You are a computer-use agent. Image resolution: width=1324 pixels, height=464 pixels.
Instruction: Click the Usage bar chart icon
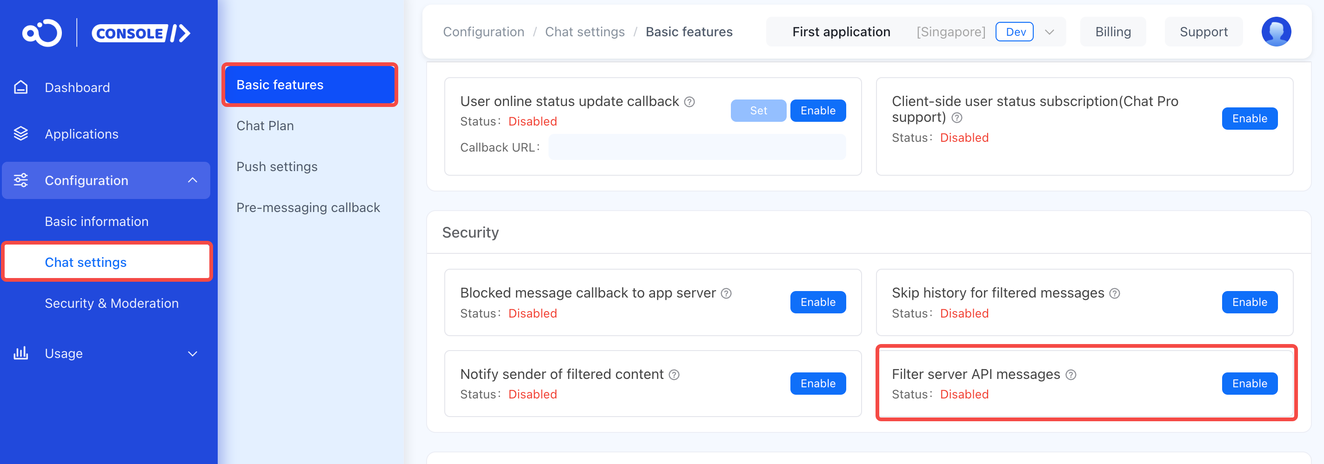(x=20, y=353)
